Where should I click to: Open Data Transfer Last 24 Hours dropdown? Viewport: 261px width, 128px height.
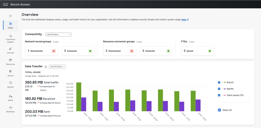[x=57, y=67]
